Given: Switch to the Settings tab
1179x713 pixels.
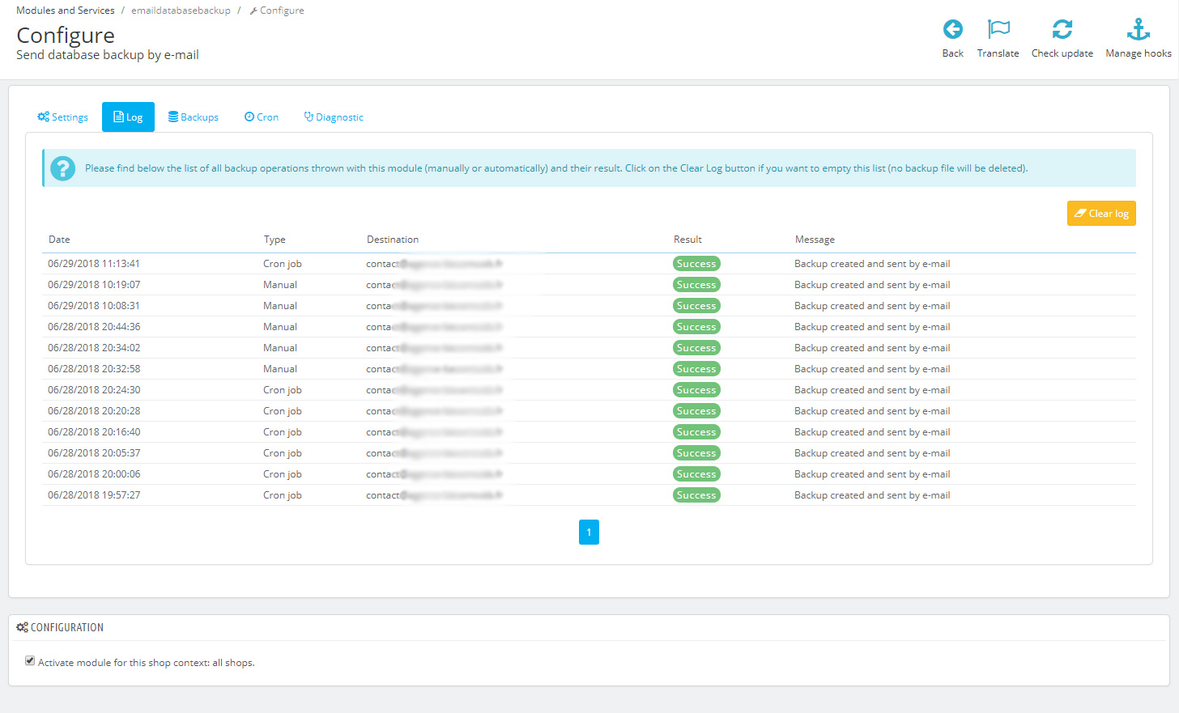Looking at the screenshot, I should [x=62, y=117].
